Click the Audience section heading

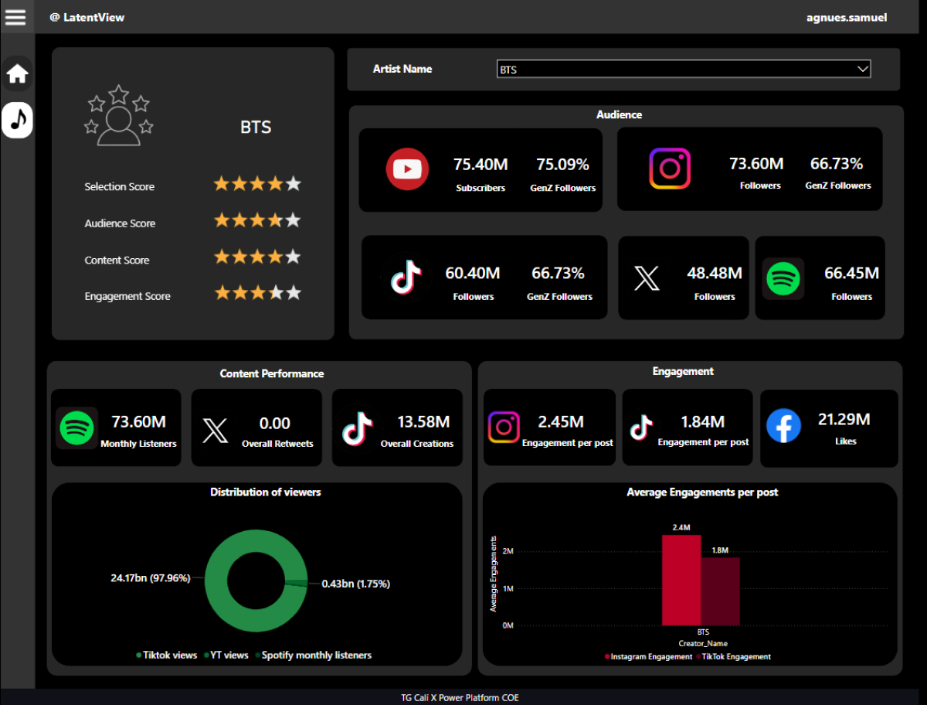(x=619, y=114)
